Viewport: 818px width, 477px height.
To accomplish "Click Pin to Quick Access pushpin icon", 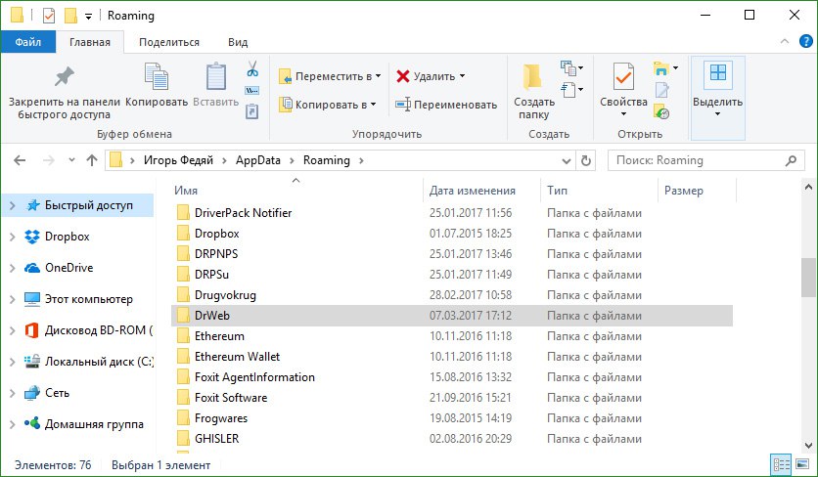I will 65,77.
